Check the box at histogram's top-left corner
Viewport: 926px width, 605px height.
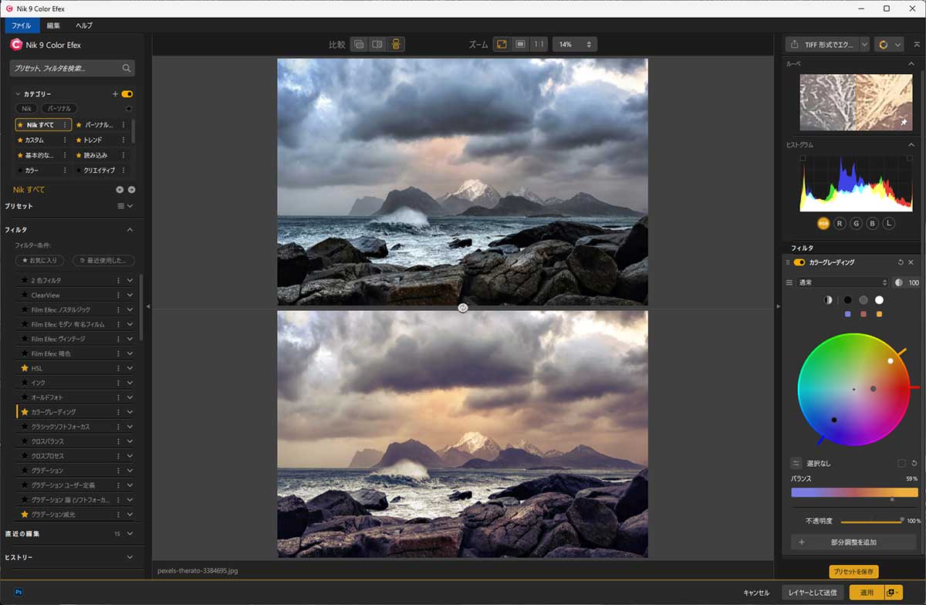tap(803, 158)
